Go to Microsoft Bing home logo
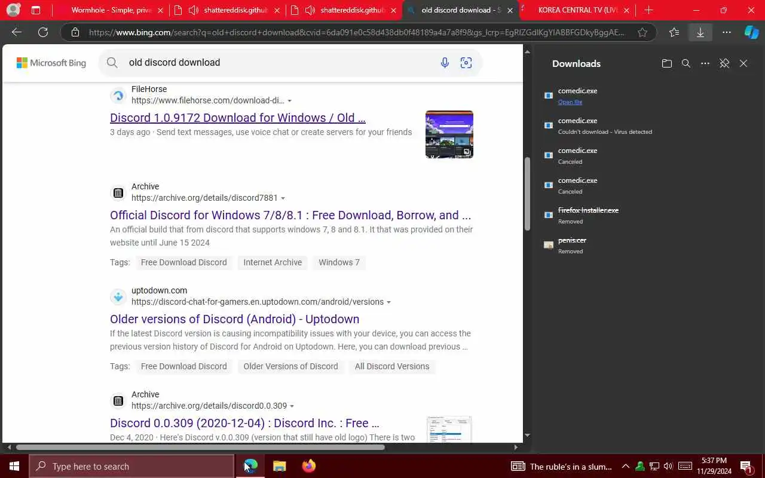765x478 pixels. 51,63
